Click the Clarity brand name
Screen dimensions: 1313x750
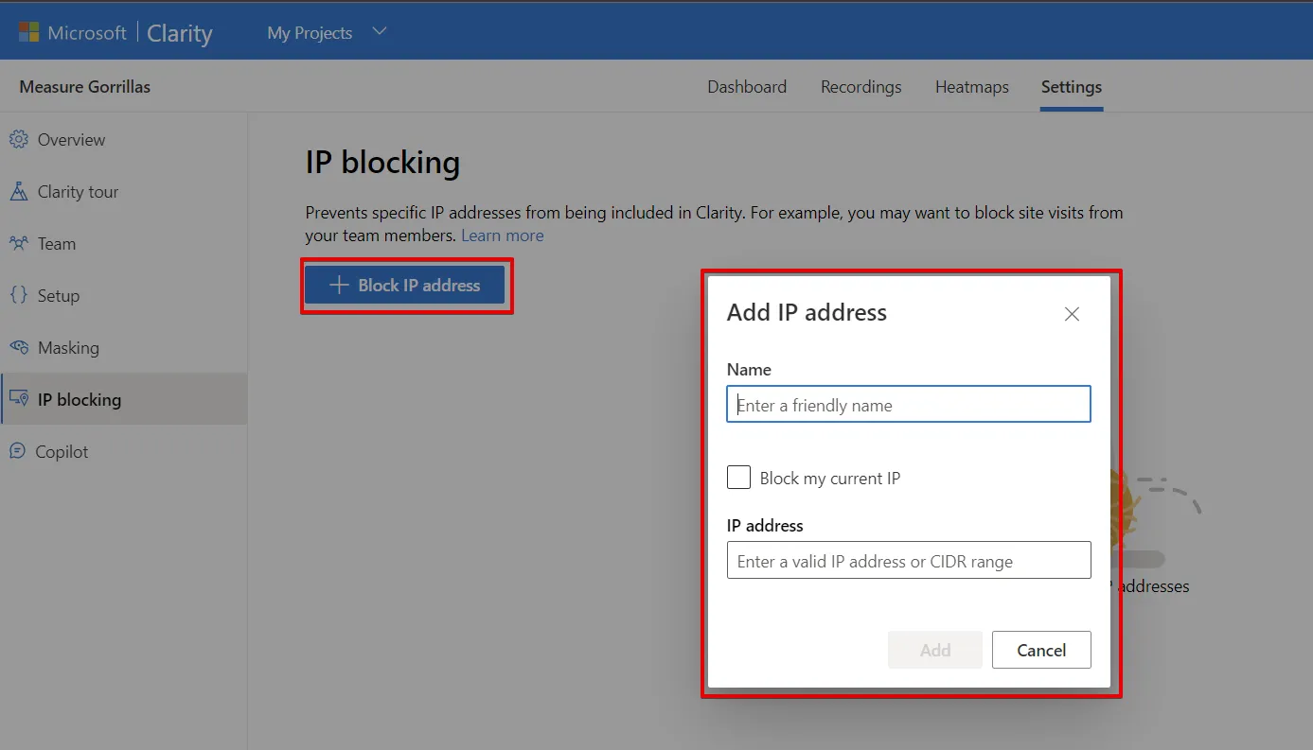(x=180, y=33)
